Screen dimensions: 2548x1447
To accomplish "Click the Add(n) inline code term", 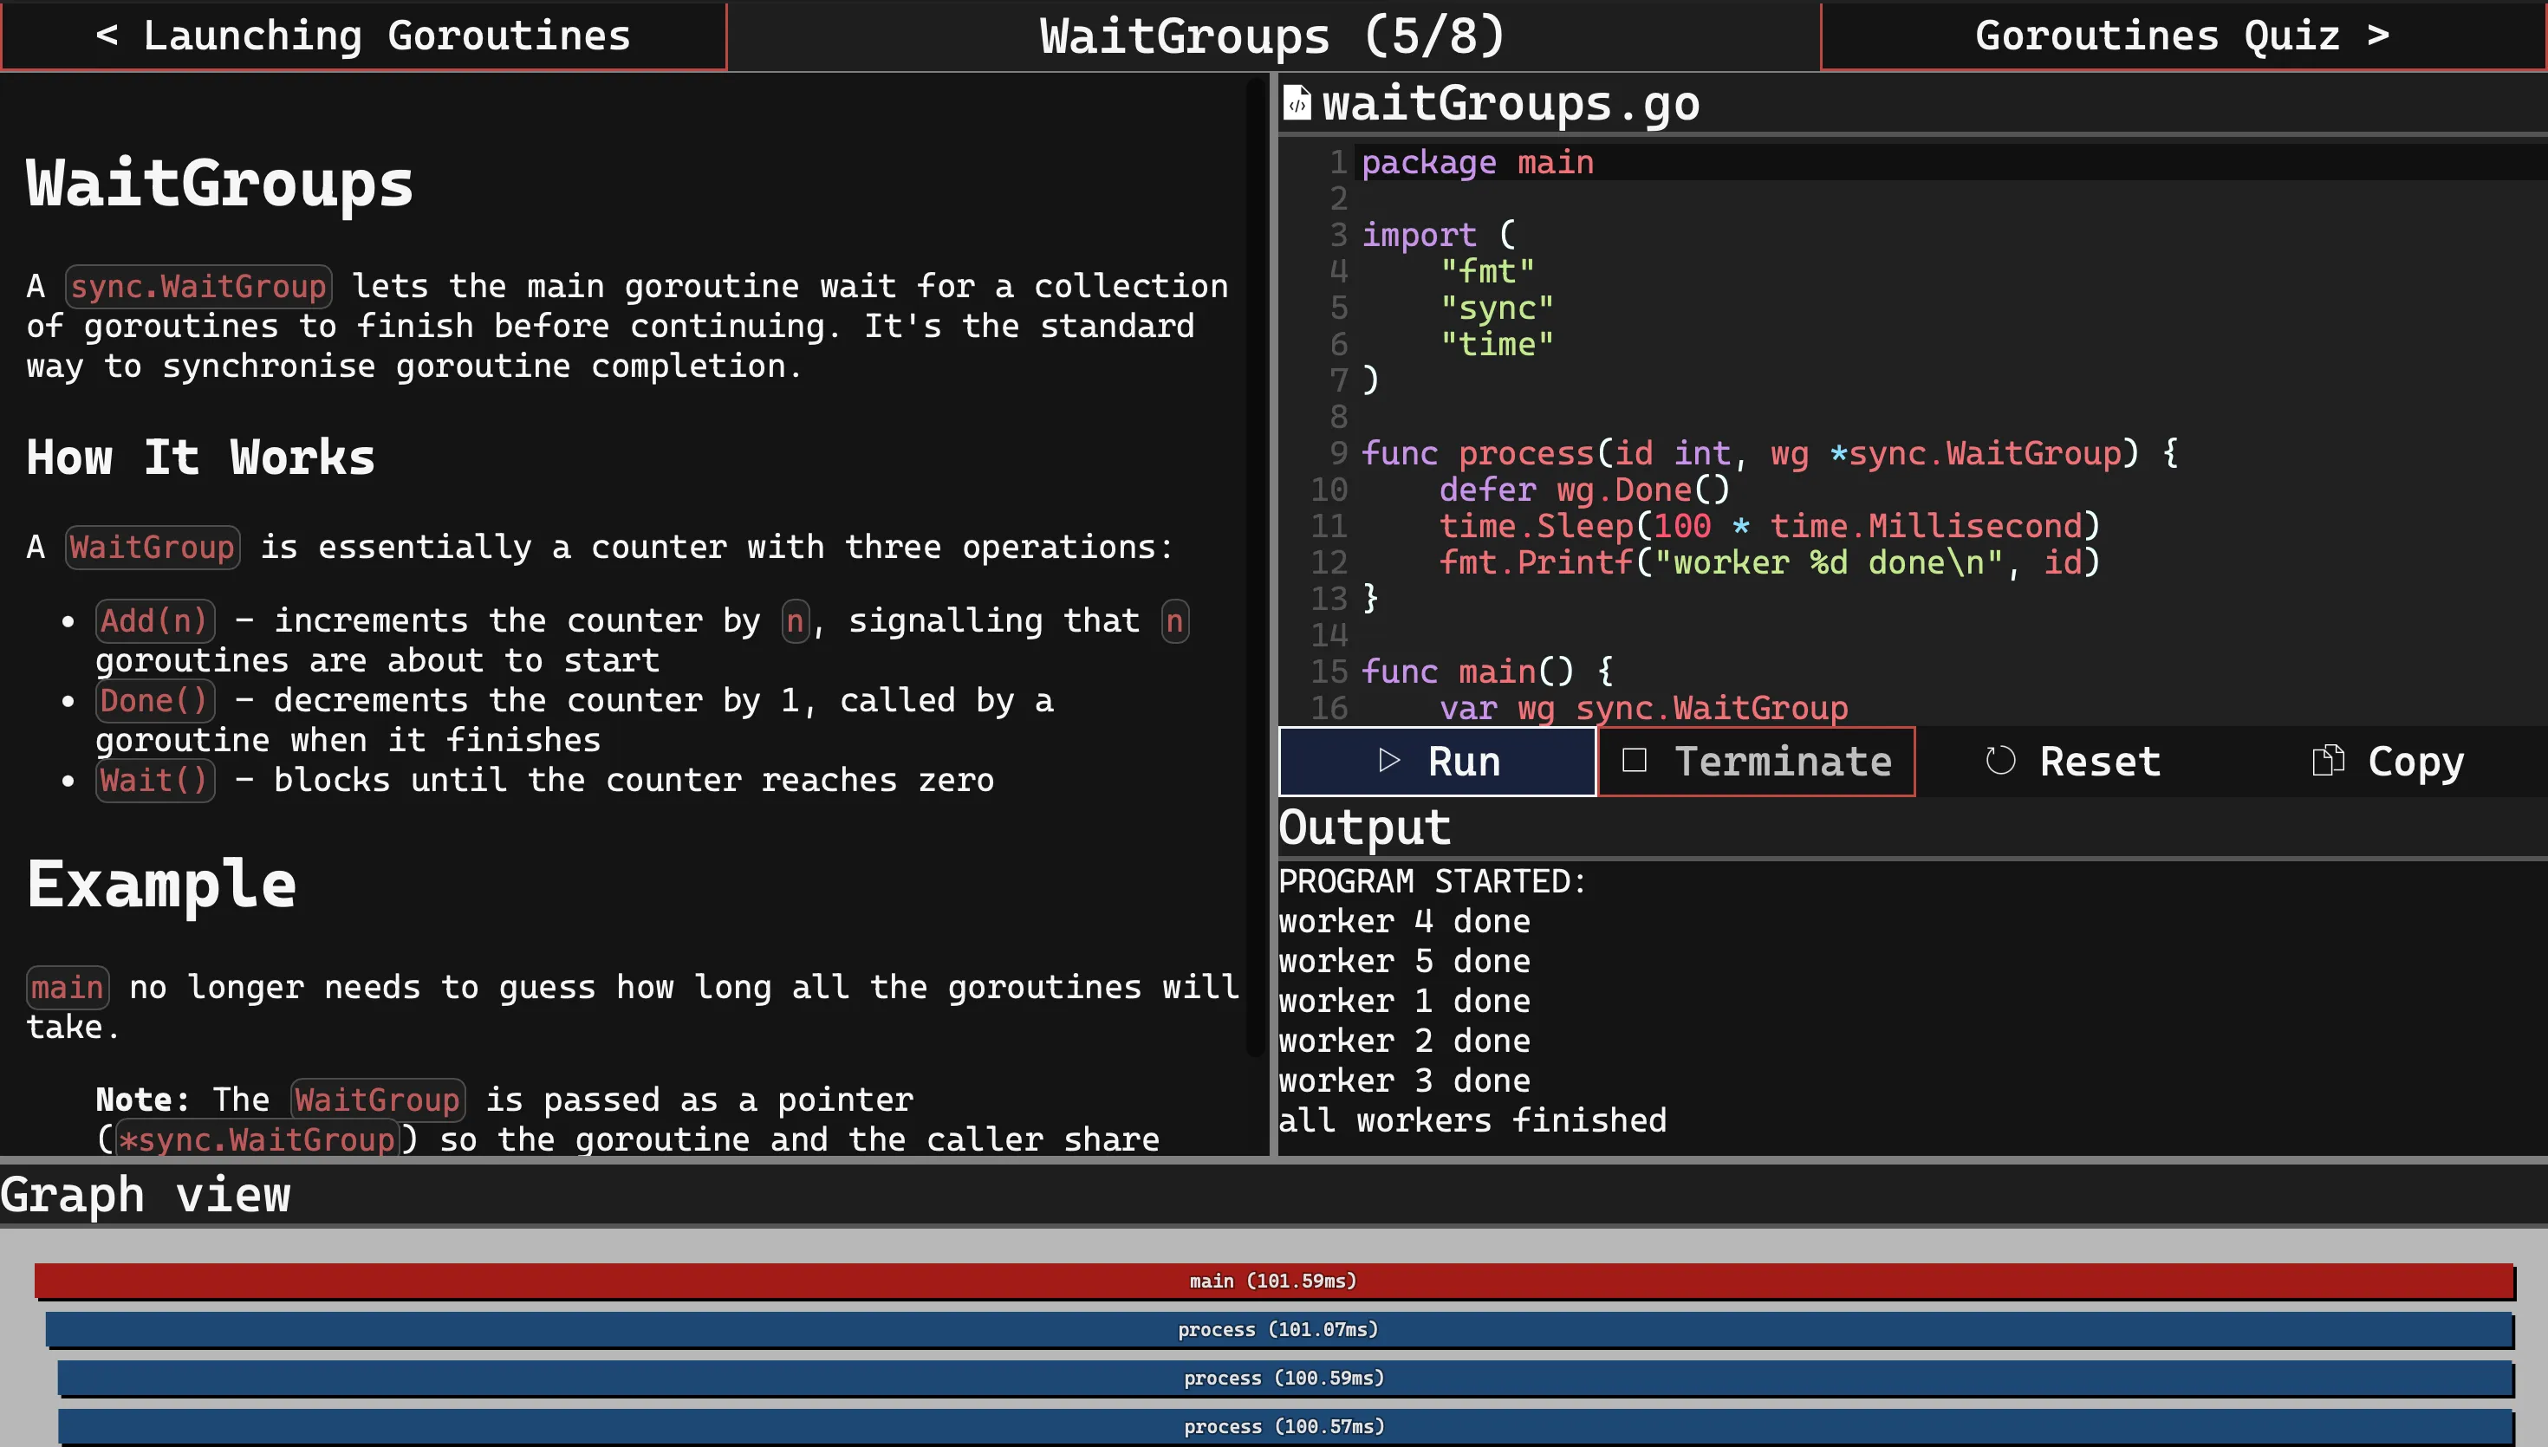I will [x=155, y=621].
